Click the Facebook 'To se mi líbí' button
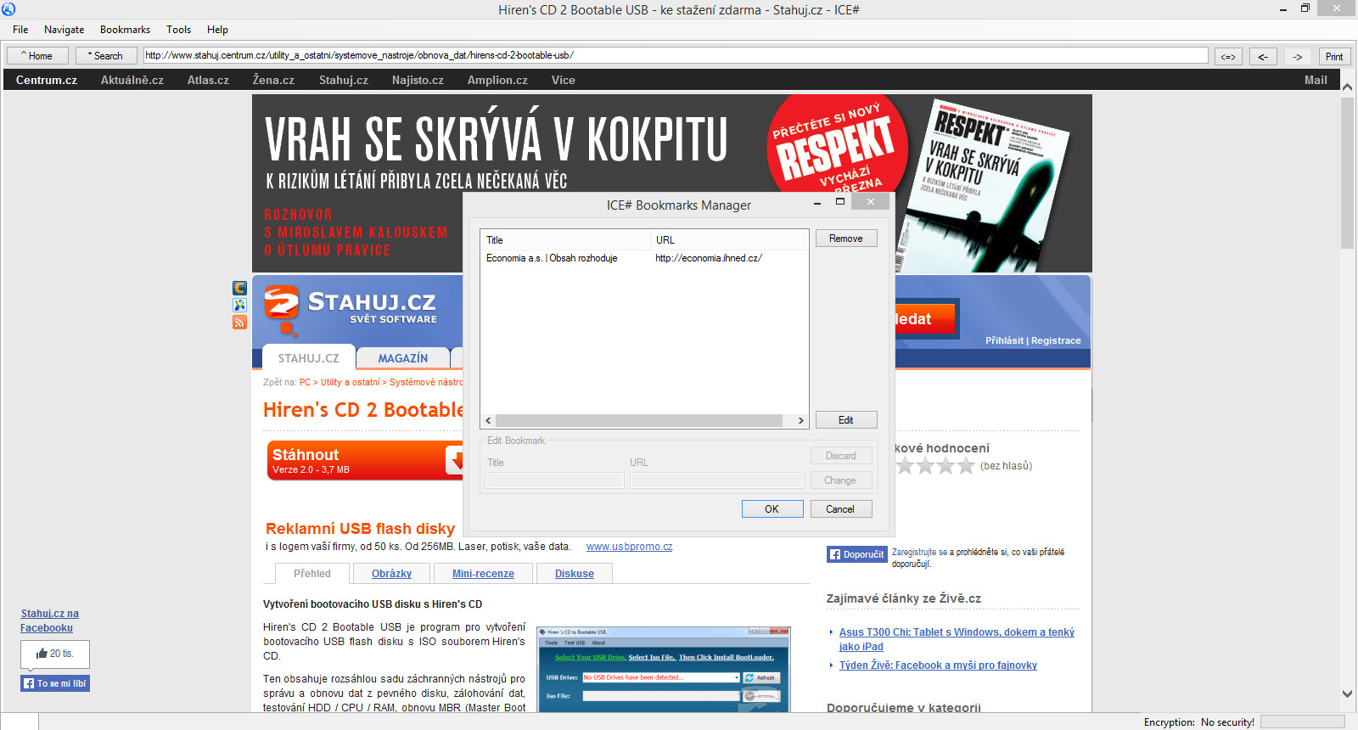1358x730 pixels. 55,683
